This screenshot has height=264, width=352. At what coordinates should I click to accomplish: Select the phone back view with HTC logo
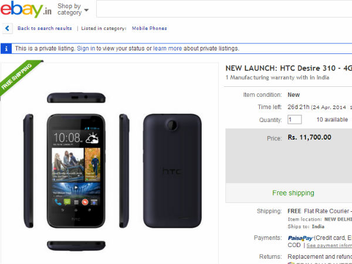(173, 170)
